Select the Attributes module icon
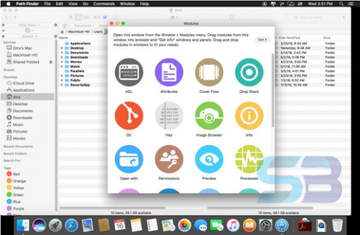This screenshot has height=235, width=360. (169, 73)
